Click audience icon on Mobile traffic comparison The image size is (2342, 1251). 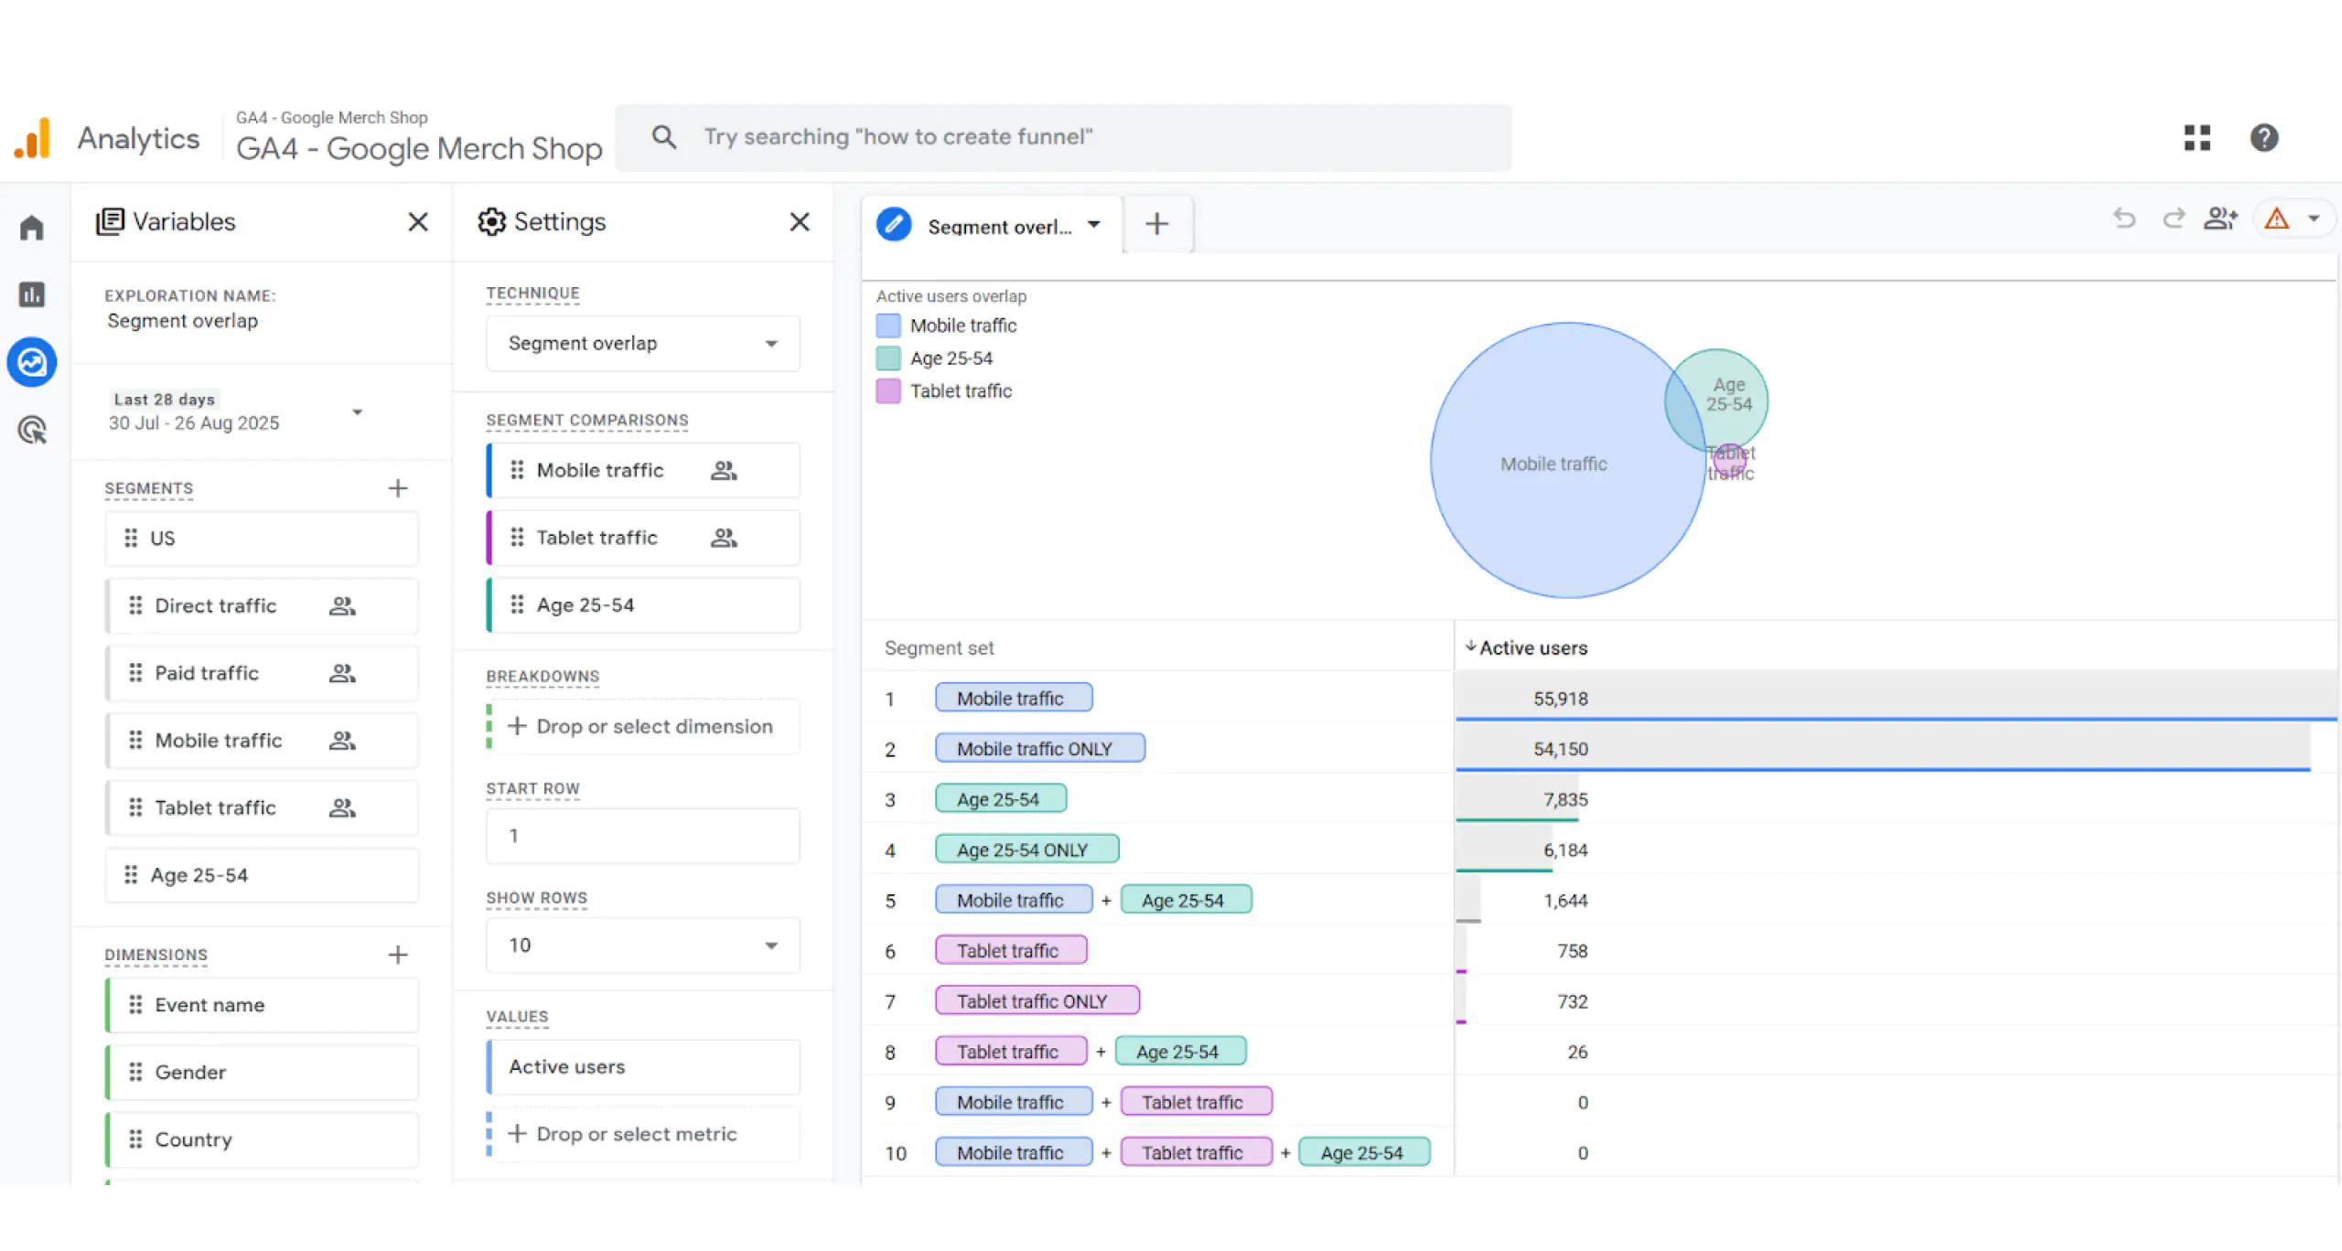(724, 470)
